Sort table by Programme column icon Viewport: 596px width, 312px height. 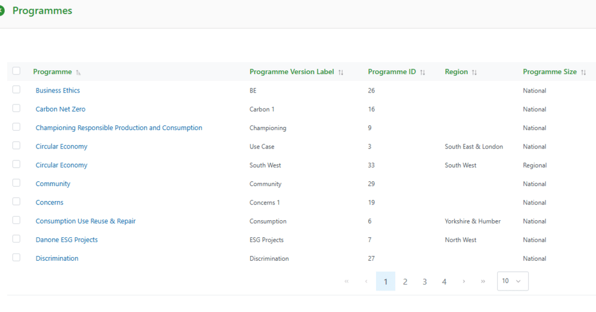coord(78,72)
